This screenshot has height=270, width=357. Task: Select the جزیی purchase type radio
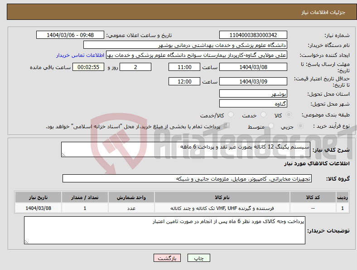coord(300,126)
